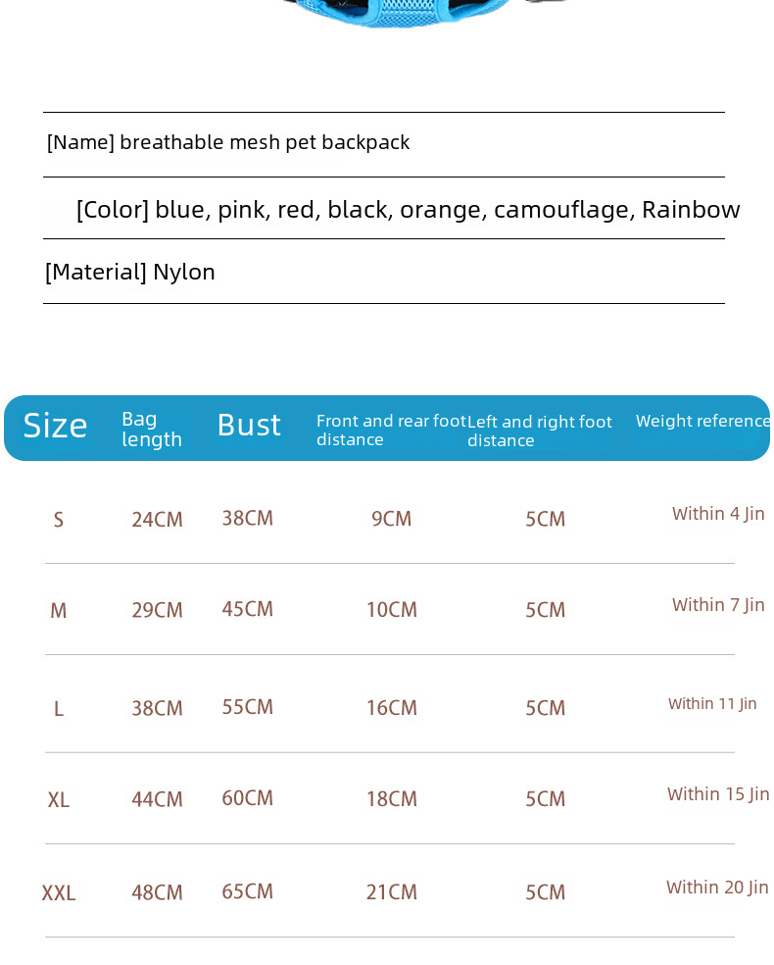
Task: Click the Weight reference column header
Action: [x=702, y=422]
